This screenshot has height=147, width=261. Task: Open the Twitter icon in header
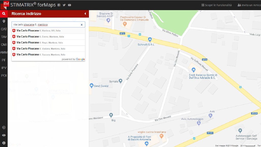[x=64, y=5]
